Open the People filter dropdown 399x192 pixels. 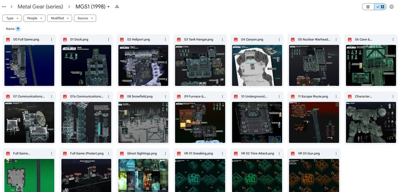tap(34, 18)
